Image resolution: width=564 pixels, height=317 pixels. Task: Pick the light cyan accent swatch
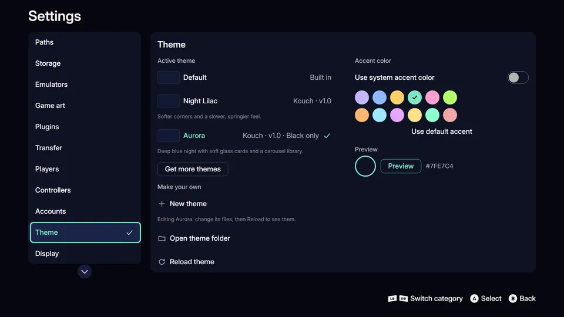(x=380, y=115)
